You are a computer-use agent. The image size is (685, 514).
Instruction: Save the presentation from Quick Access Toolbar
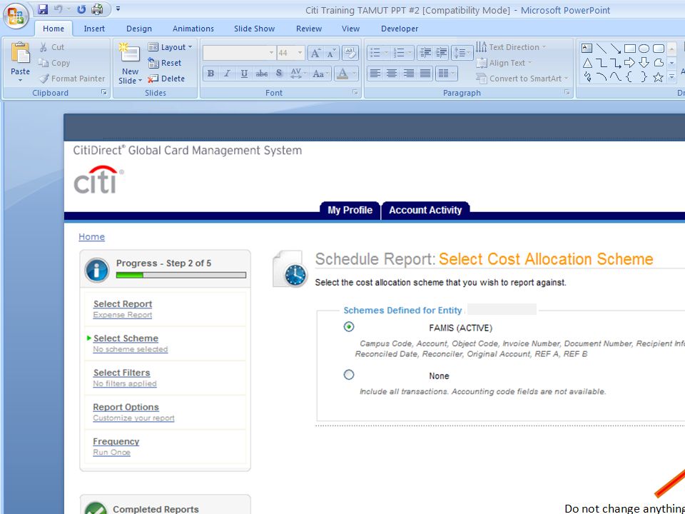pos(42,9)
